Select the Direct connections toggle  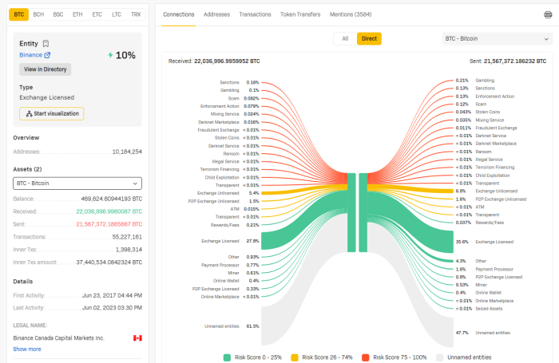point(369,38)
